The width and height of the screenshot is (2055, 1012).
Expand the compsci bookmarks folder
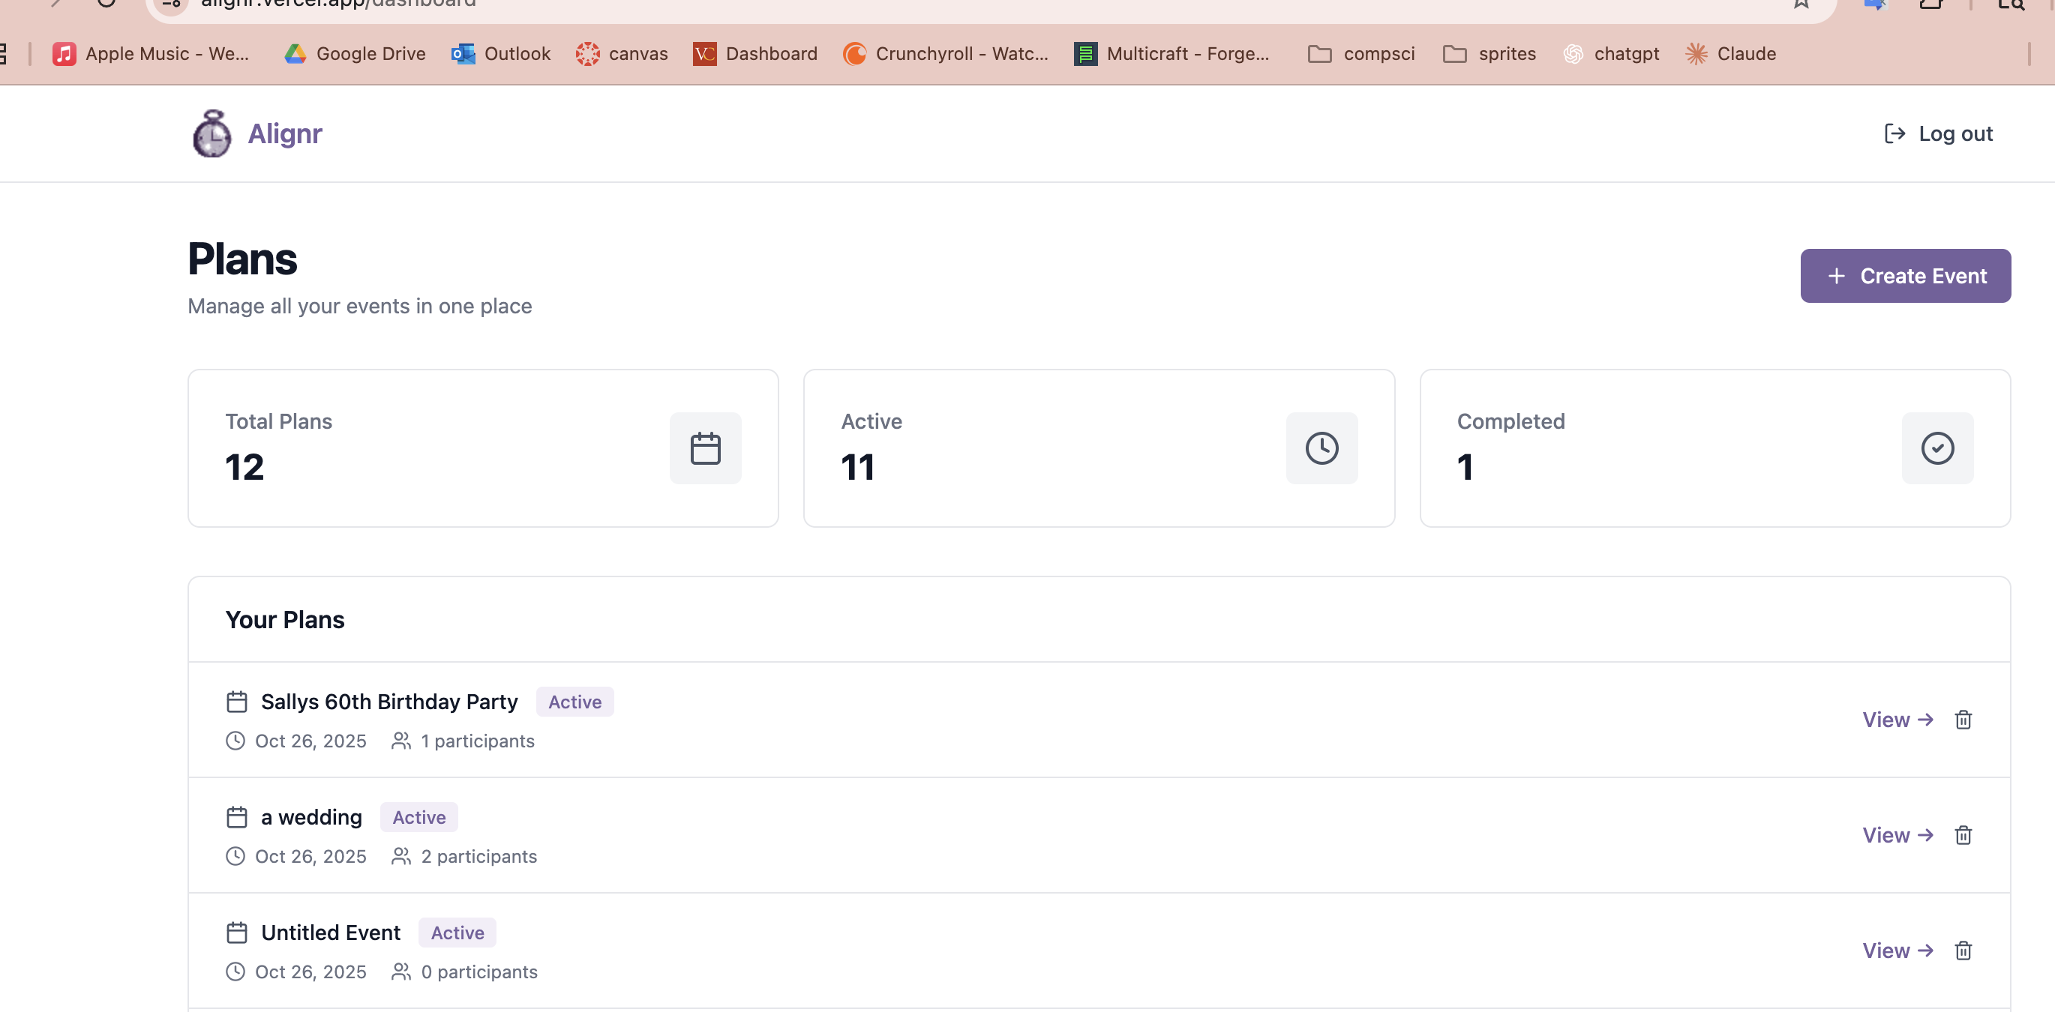coord(1362,53)
